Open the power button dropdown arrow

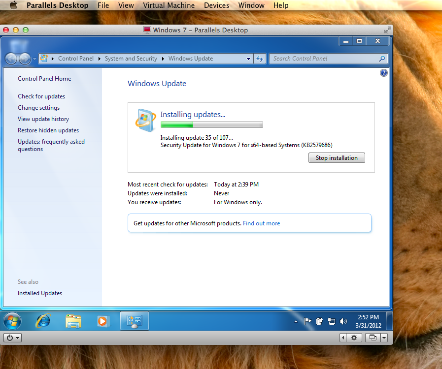coord(17,338)
